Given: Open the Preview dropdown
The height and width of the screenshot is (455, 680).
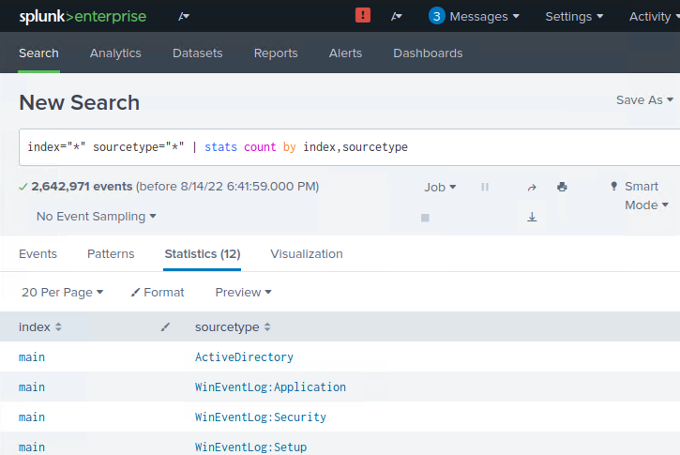Looking at the screenshot, I should (243, 293).
